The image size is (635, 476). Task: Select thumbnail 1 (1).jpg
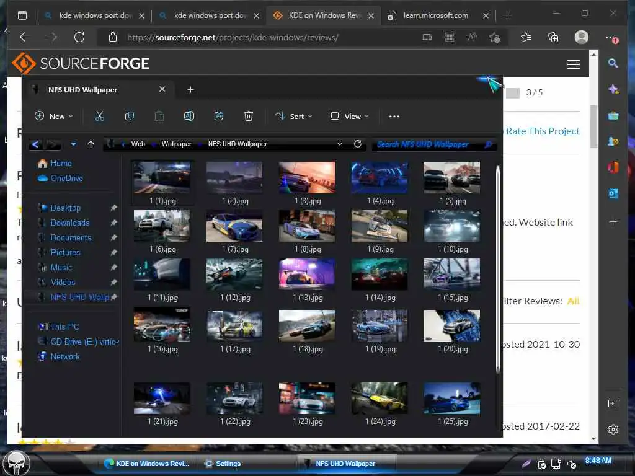[x=162, y=183]
